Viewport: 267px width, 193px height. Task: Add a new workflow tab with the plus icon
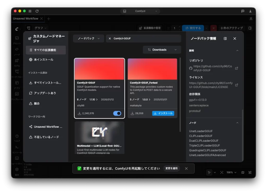pos(48,19)
